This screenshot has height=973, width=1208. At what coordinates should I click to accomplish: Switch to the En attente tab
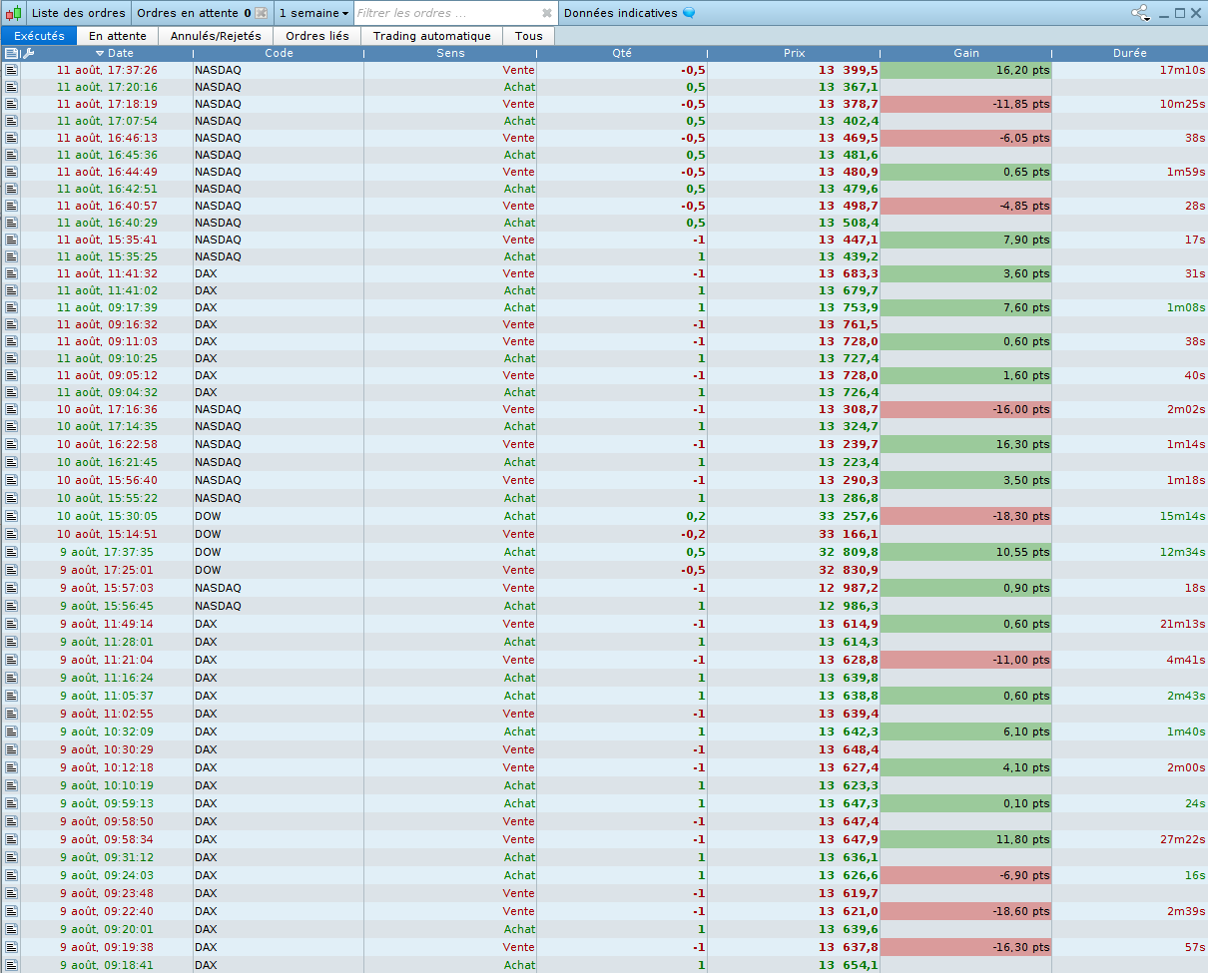point(118,36)
